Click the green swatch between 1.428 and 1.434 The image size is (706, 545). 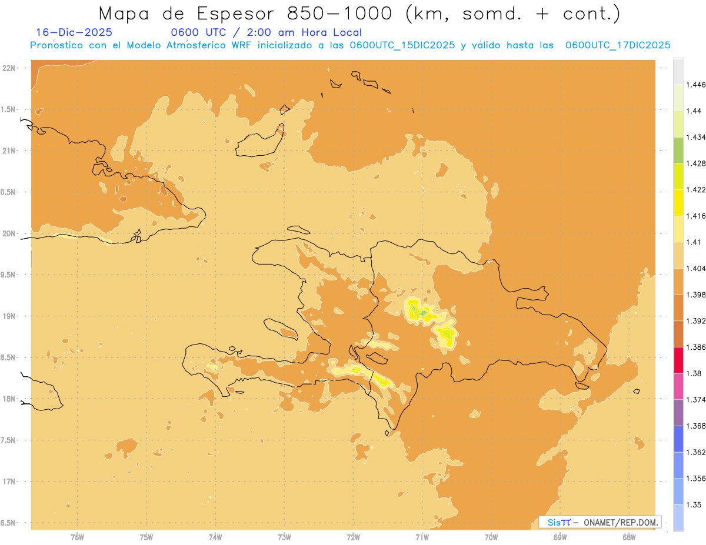click(678, 150)
